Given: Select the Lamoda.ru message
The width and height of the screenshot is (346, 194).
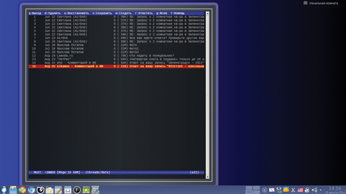Looking at the screenshot, I should pos(116,56).
